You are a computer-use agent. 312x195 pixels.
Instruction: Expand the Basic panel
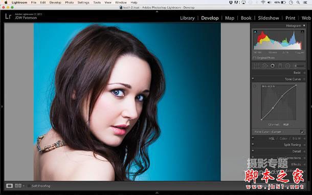coord(304,73)
